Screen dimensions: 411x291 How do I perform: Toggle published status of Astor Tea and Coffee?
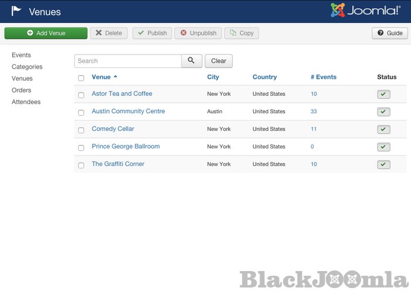[x=383, y=94]
